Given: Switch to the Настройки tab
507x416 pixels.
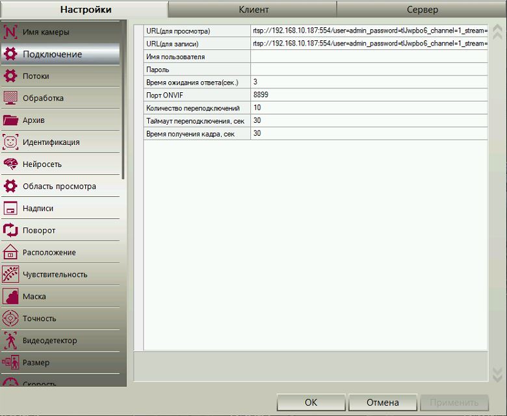Looking at the screenshot, I should point(84,9).
